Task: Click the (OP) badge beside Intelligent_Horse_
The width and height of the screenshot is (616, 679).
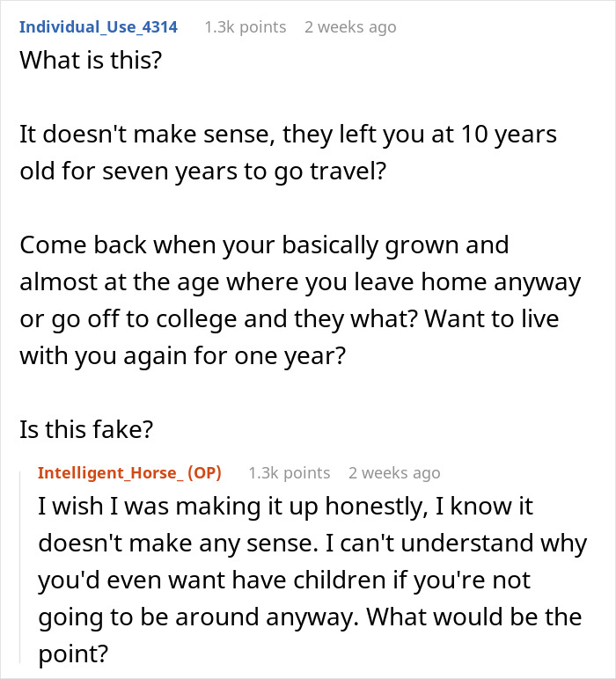Action: [206, 473]
